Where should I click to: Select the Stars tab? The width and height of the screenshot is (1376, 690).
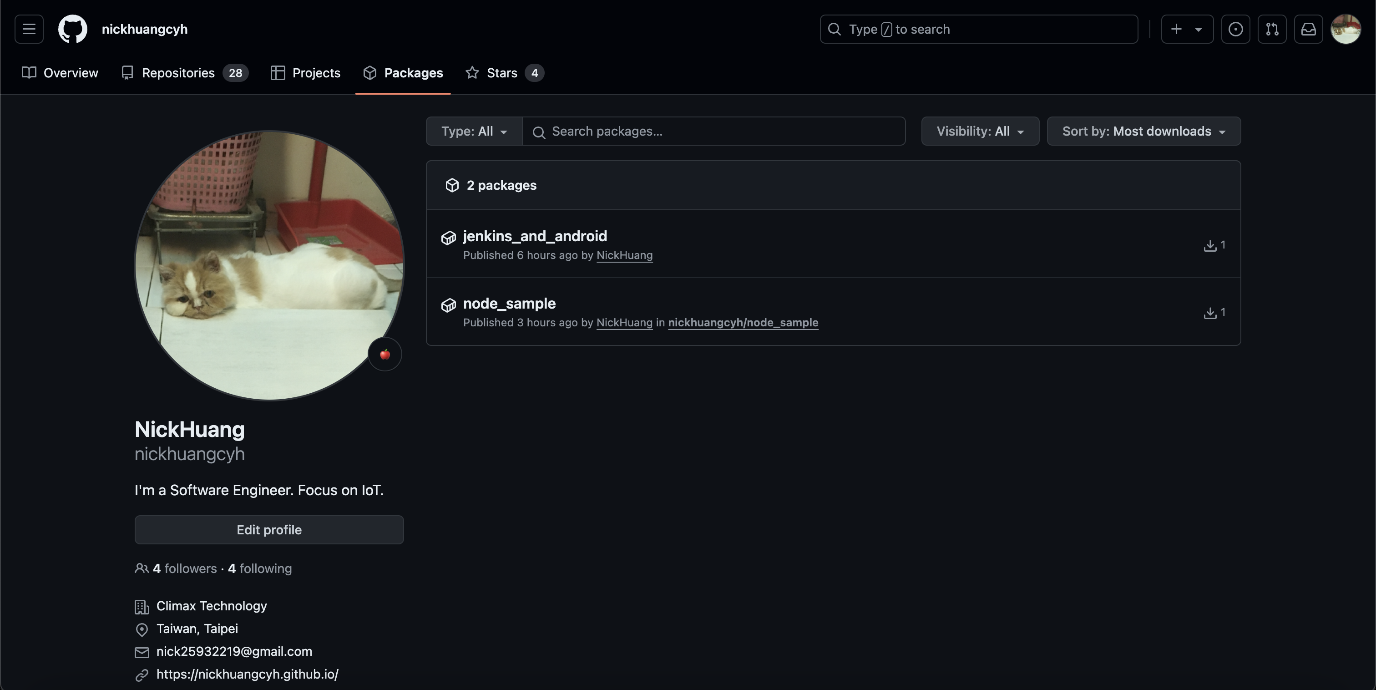501,72
